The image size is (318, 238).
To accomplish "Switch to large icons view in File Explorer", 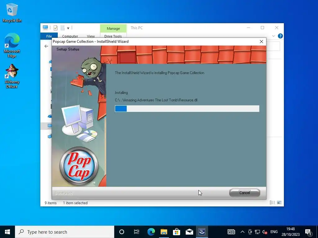I will click(x=279, y=203).
